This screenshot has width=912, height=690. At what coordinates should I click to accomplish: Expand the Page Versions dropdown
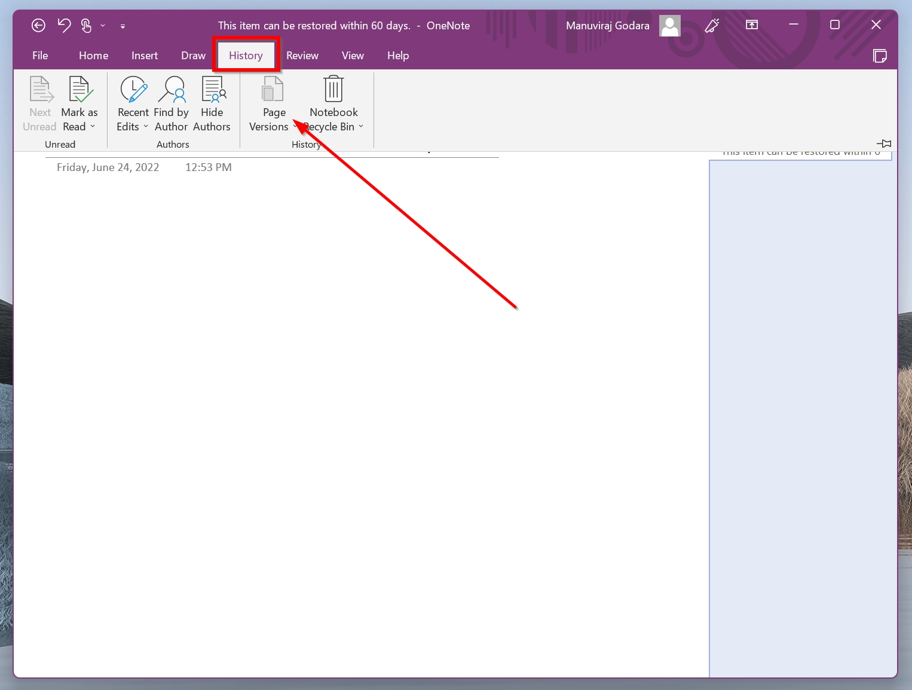pyautogui.click(x=294, y=127)
